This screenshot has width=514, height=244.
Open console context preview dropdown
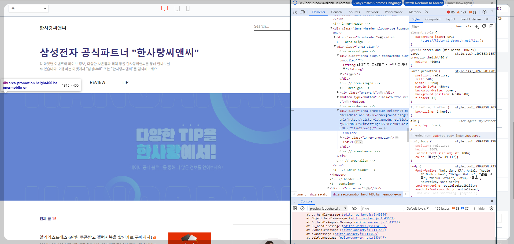(328, 208)
